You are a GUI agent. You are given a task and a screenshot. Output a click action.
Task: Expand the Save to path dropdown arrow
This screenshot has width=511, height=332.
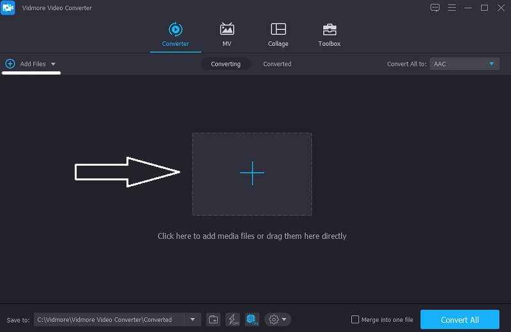tap(193, 319)
